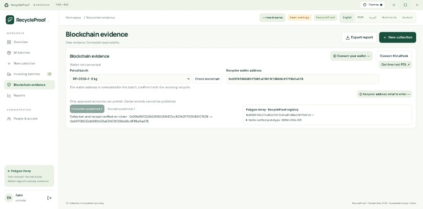Click the 'Wallet not connected' status text

(x=85, y=65)
